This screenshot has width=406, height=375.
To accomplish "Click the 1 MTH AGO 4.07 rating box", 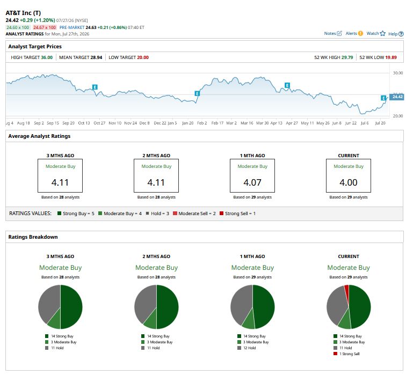I will (x=252, y=175).
